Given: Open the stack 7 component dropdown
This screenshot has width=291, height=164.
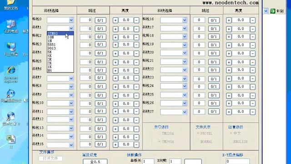Looking at the screenshot, I should click(x=71, y=78).
